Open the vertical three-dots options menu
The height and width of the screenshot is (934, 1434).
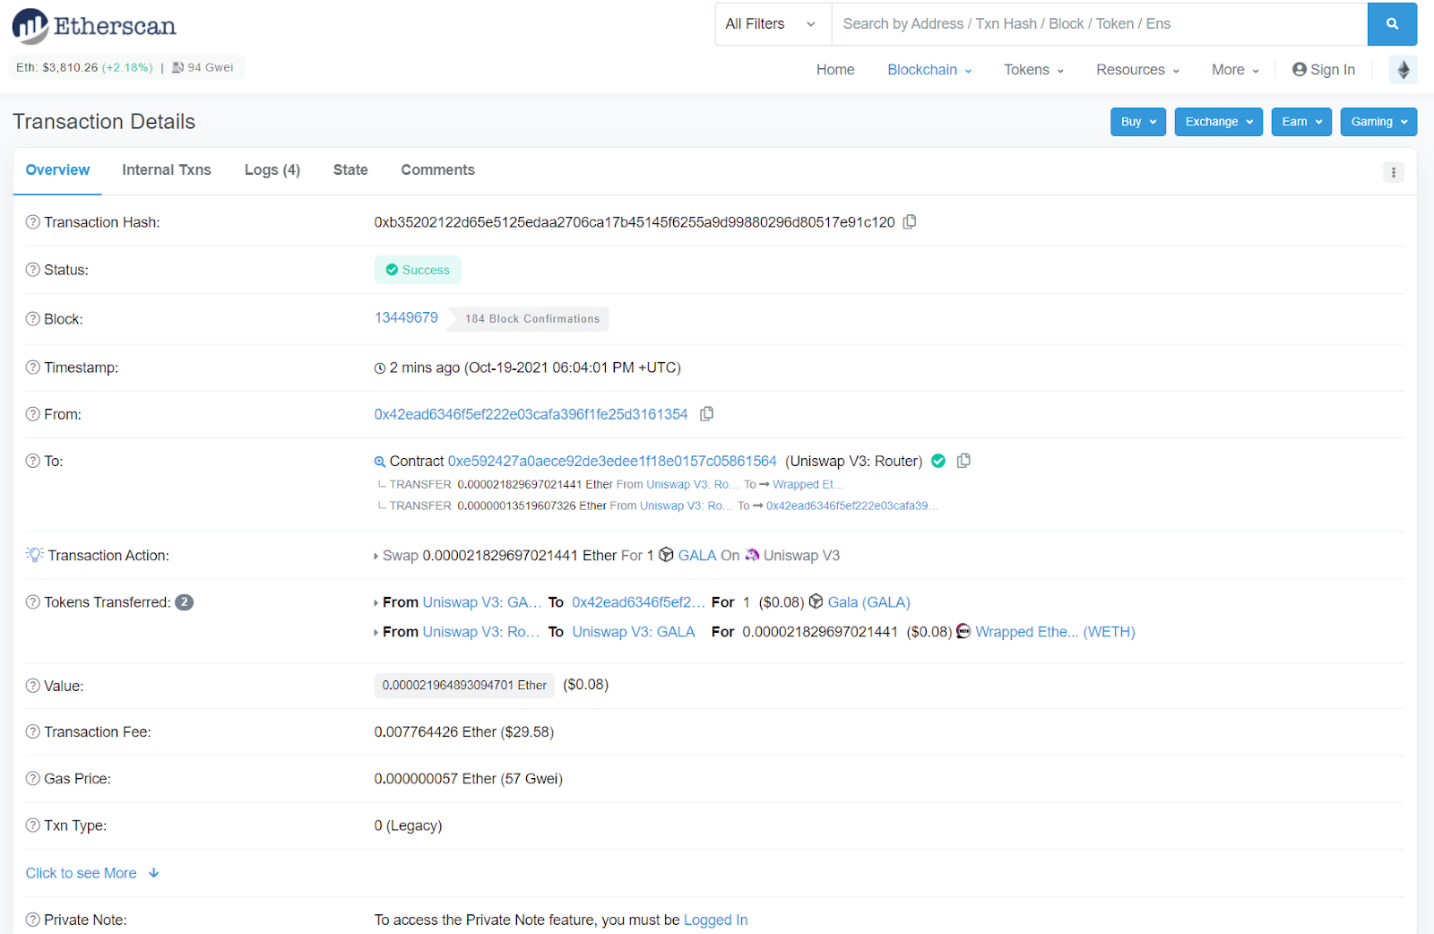(1393, 172)
